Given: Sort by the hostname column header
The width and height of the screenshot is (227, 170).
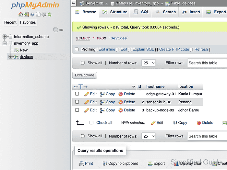Looking at the screenshot, I should [155, 86].
